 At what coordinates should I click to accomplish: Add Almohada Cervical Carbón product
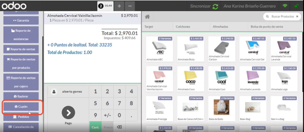pyautogui.click(x=222, y=49)
